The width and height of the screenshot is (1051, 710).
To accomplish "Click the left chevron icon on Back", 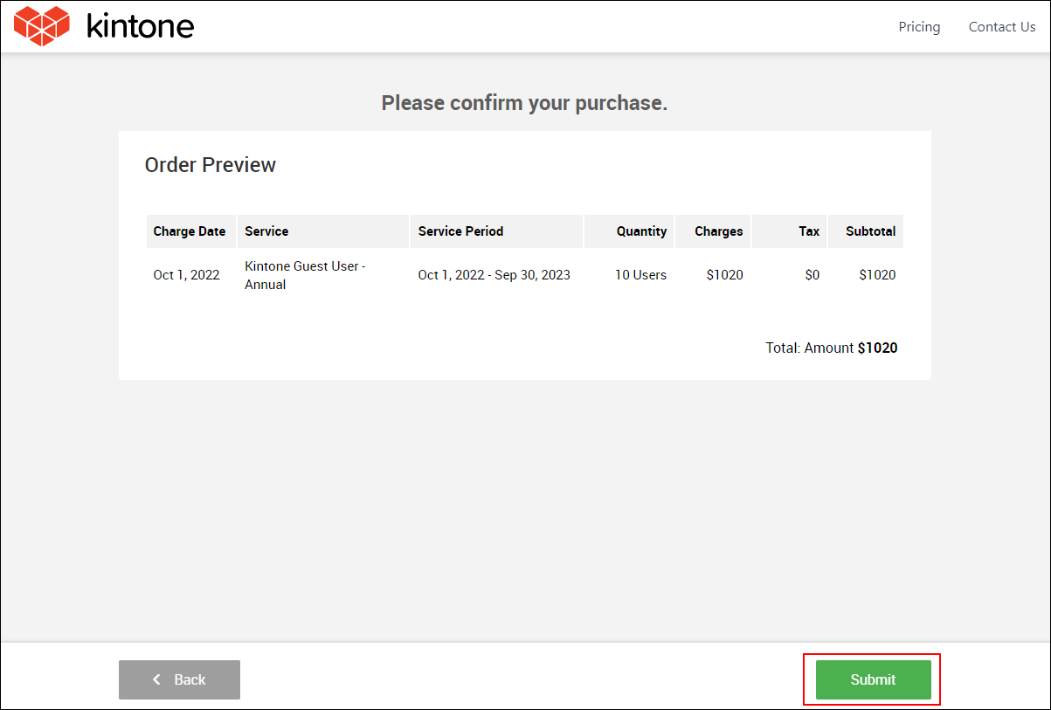I will pos(156,679).
